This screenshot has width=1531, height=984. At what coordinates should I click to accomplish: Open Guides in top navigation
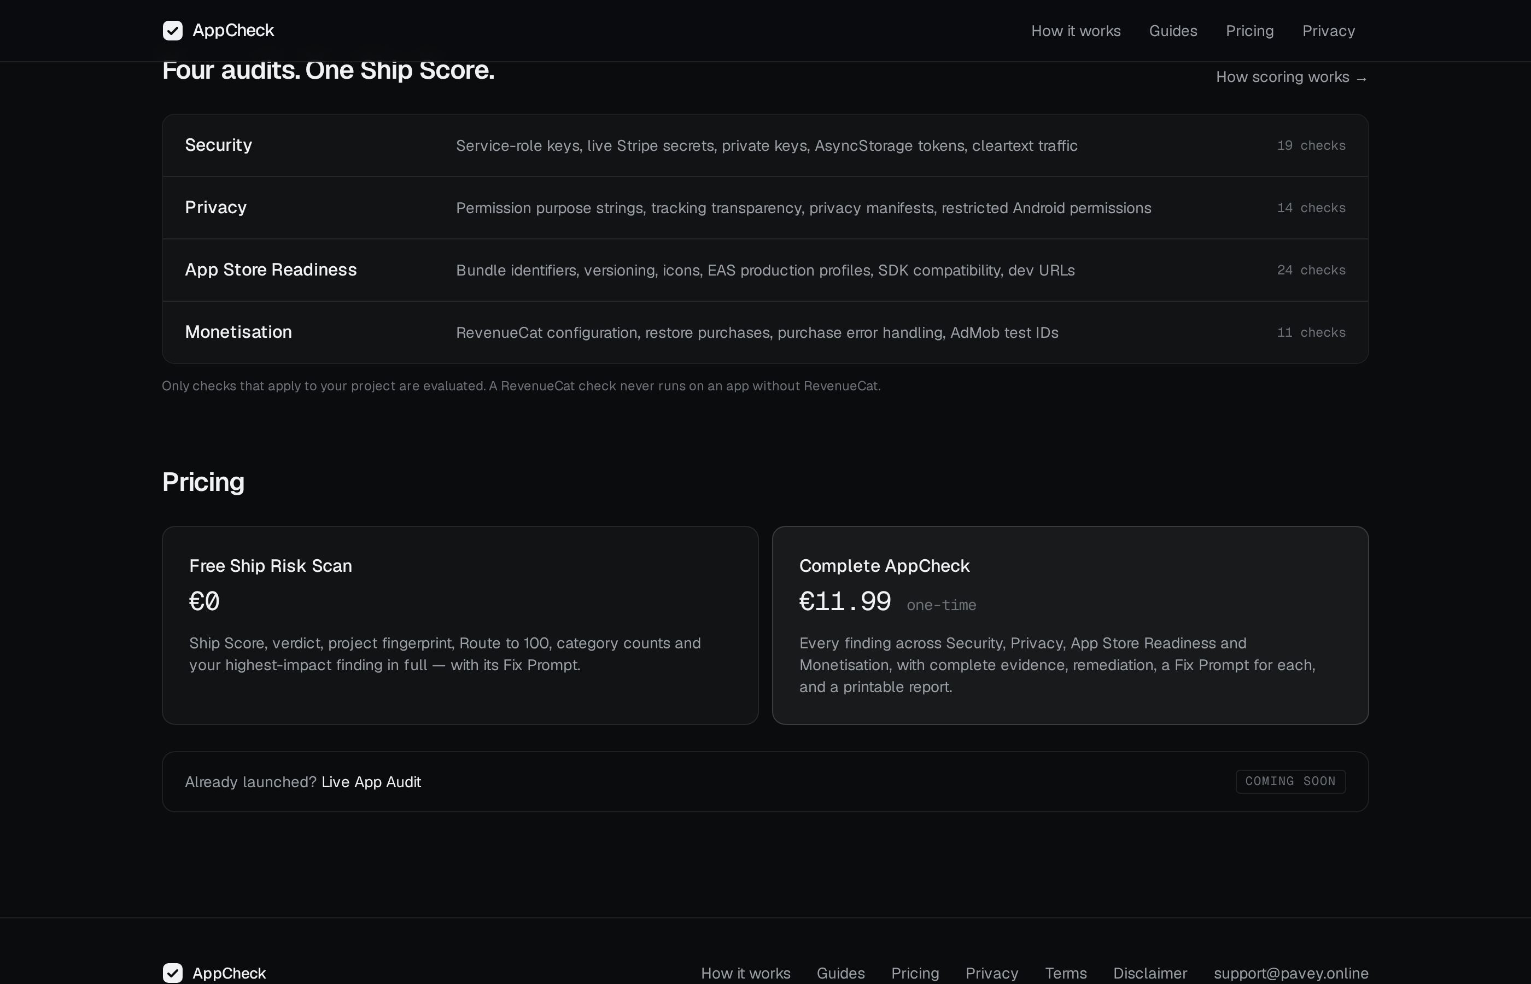click(x=1172, y=31)
